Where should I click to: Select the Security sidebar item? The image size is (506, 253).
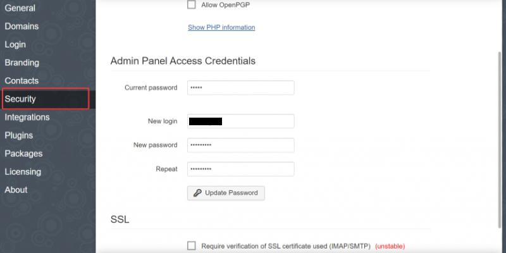coord(20,99)
